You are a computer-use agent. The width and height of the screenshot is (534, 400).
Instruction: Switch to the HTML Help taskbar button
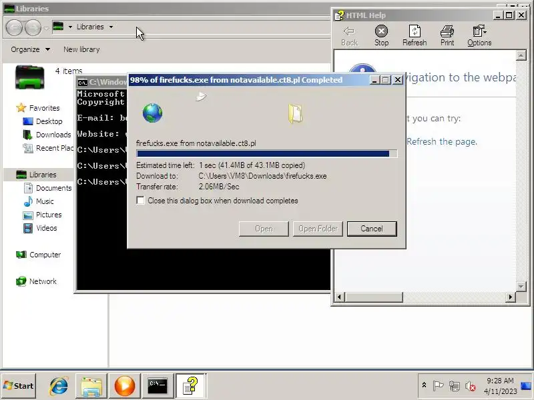pyautogui.click(x=190, y=386)
